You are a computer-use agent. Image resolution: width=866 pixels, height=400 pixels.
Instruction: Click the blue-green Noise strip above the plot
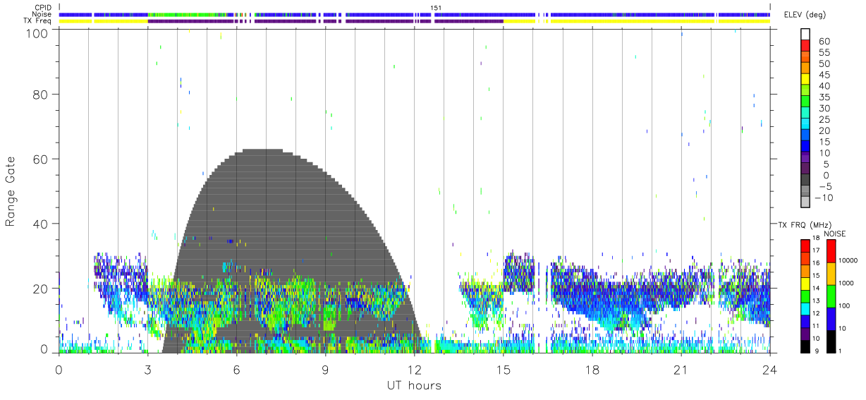[415, 14]
